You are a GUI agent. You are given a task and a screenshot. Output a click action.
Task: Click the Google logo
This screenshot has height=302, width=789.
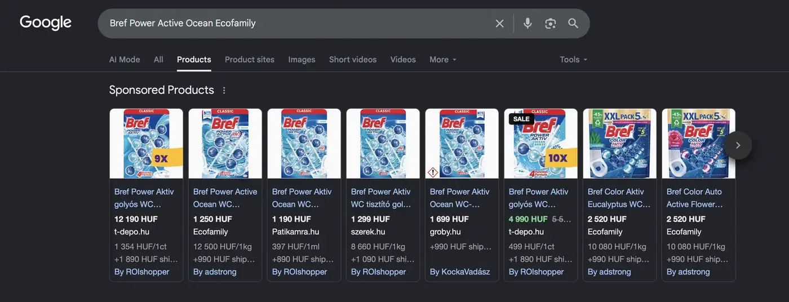46,23
